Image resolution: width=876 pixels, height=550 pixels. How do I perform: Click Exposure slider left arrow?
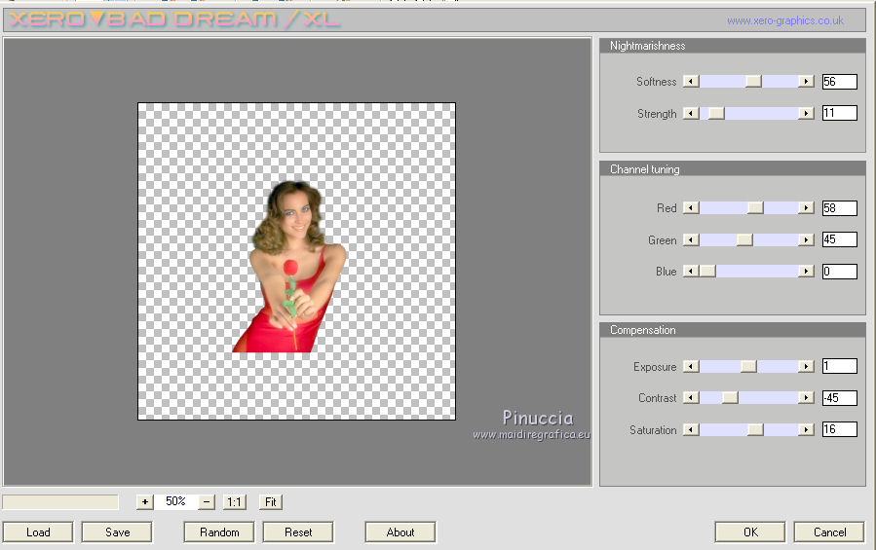[x=691, y=366]
